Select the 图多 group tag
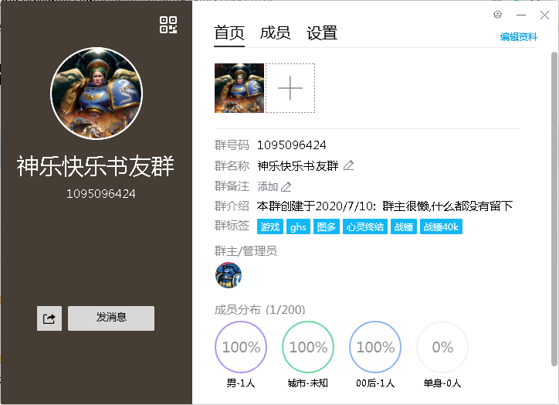Viewport: 559px width, 405px height. pyautogui.click(x=326, y=227)
